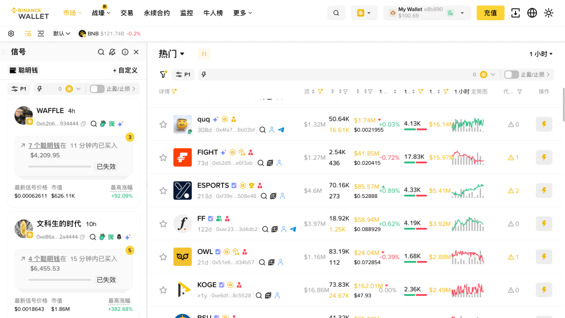Open the 交易 tab
The image size is (565, 318).
click(127, 13)
